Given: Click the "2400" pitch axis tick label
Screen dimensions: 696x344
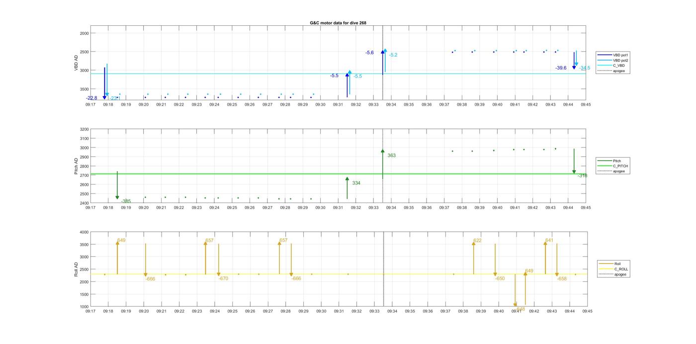Looking at the screenshot, I should [x=84, y=203].
